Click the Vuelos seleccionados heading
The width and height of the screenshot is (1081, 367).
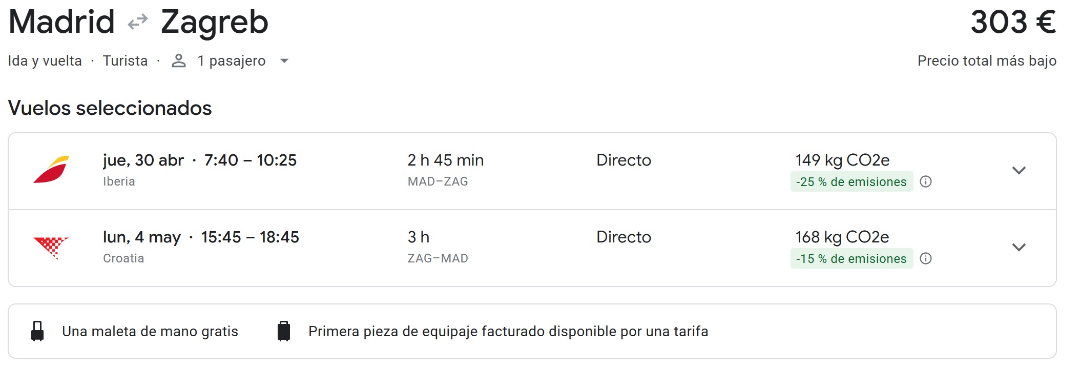point(110,108)
